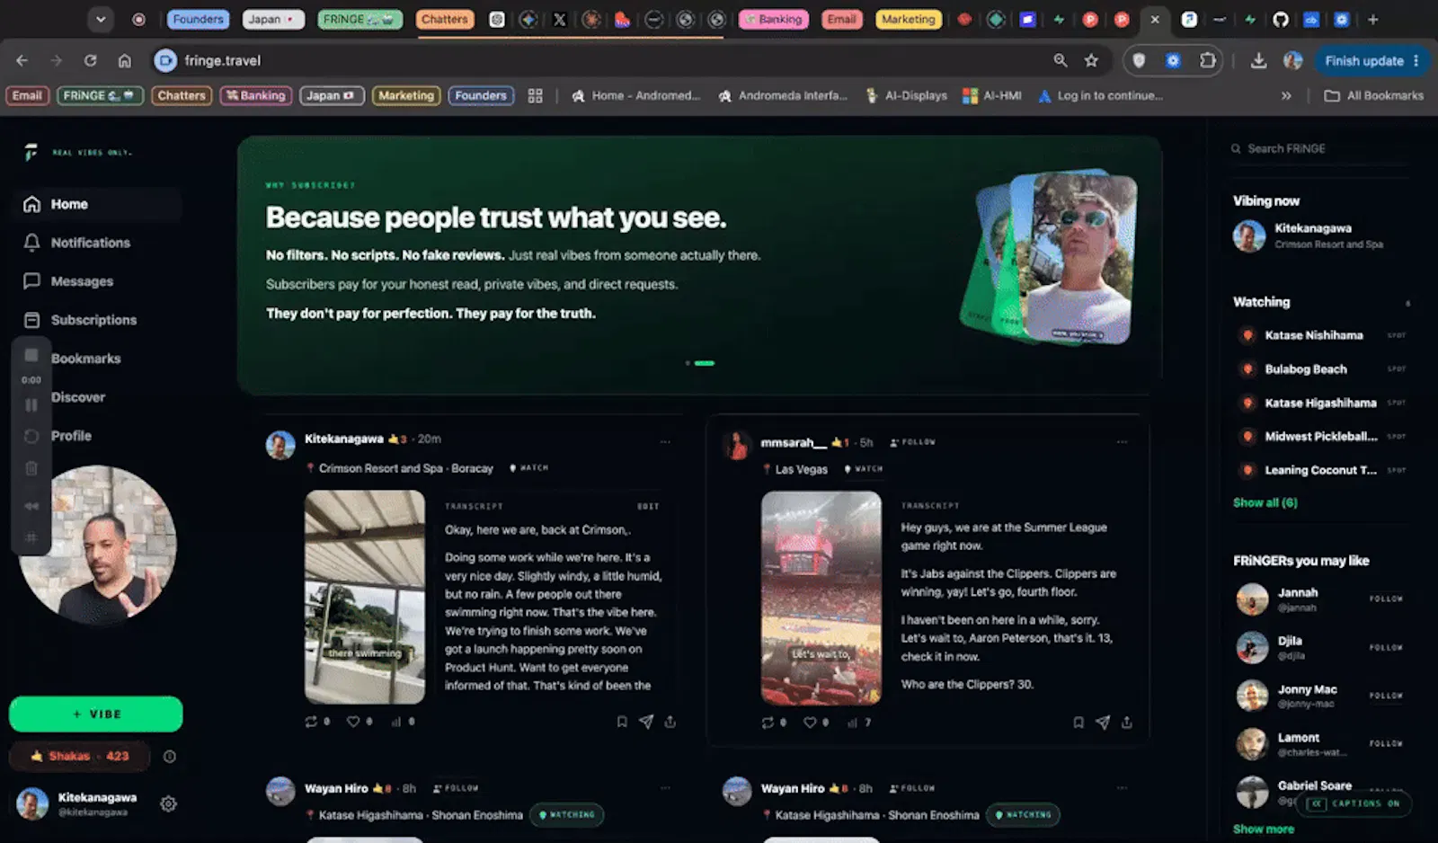This screenshot has width=1438, height=843.
Task: Toggle WATCH on Crimson Resort and Spa post
Action: pyautogui.click(x=528, y=468)
